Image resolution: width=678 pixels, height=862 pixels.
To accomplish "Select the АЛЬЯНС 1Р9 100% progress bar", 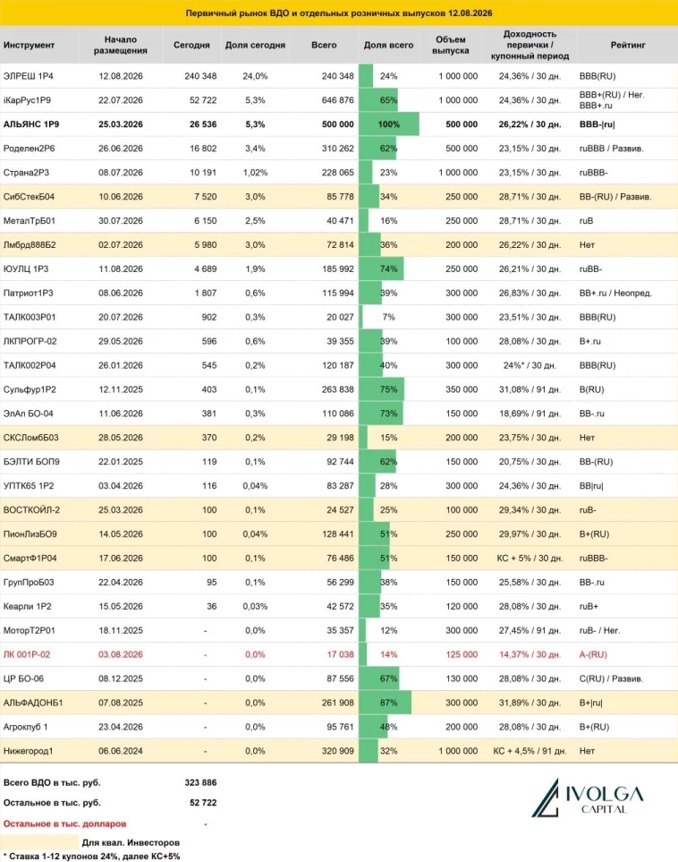I will (x=389, y=124).
